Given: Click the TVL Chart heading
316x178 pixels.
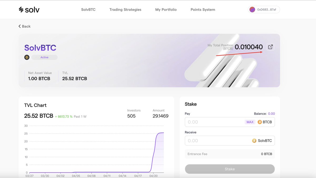Looking at the screenshot, I should 35,105.
